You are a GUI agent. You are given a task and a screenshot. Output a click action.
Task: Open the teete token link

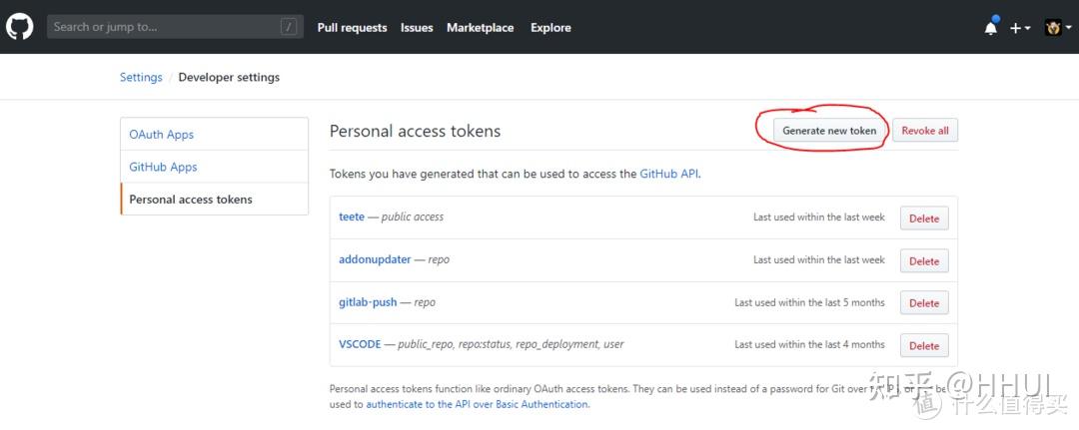352,216
